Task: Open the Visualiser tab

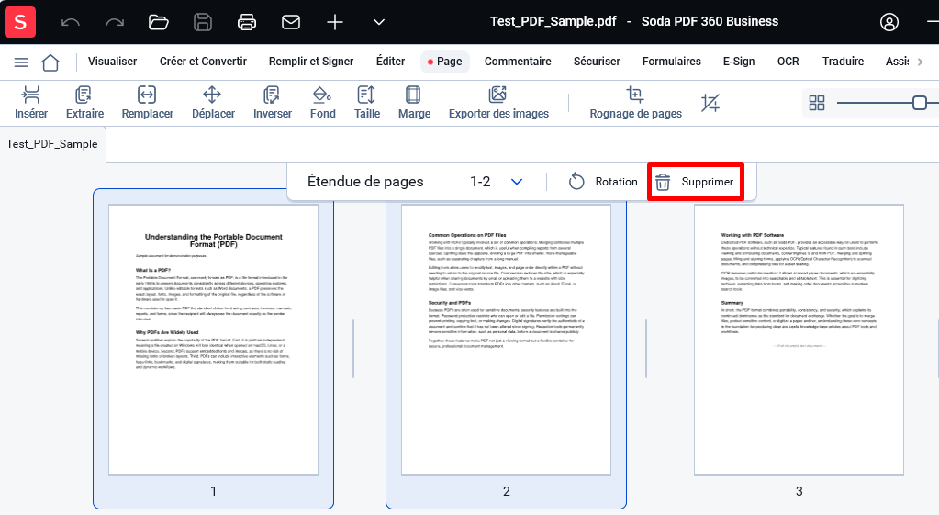Action: (x=113, y=62)
